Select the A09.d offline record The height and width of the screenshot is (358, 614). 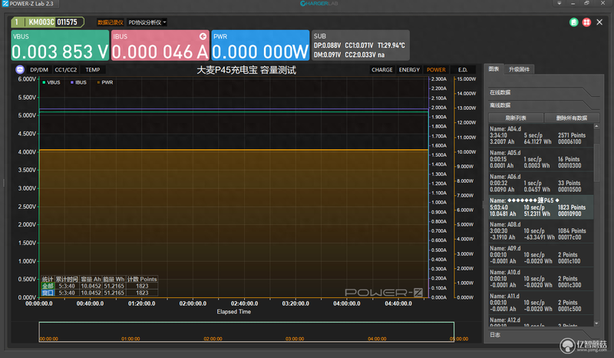(541, 255)
